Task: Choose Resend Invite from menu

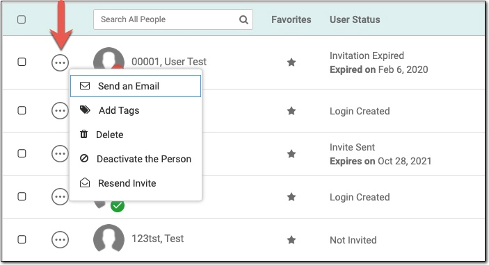Action: (x=136, y=183)
